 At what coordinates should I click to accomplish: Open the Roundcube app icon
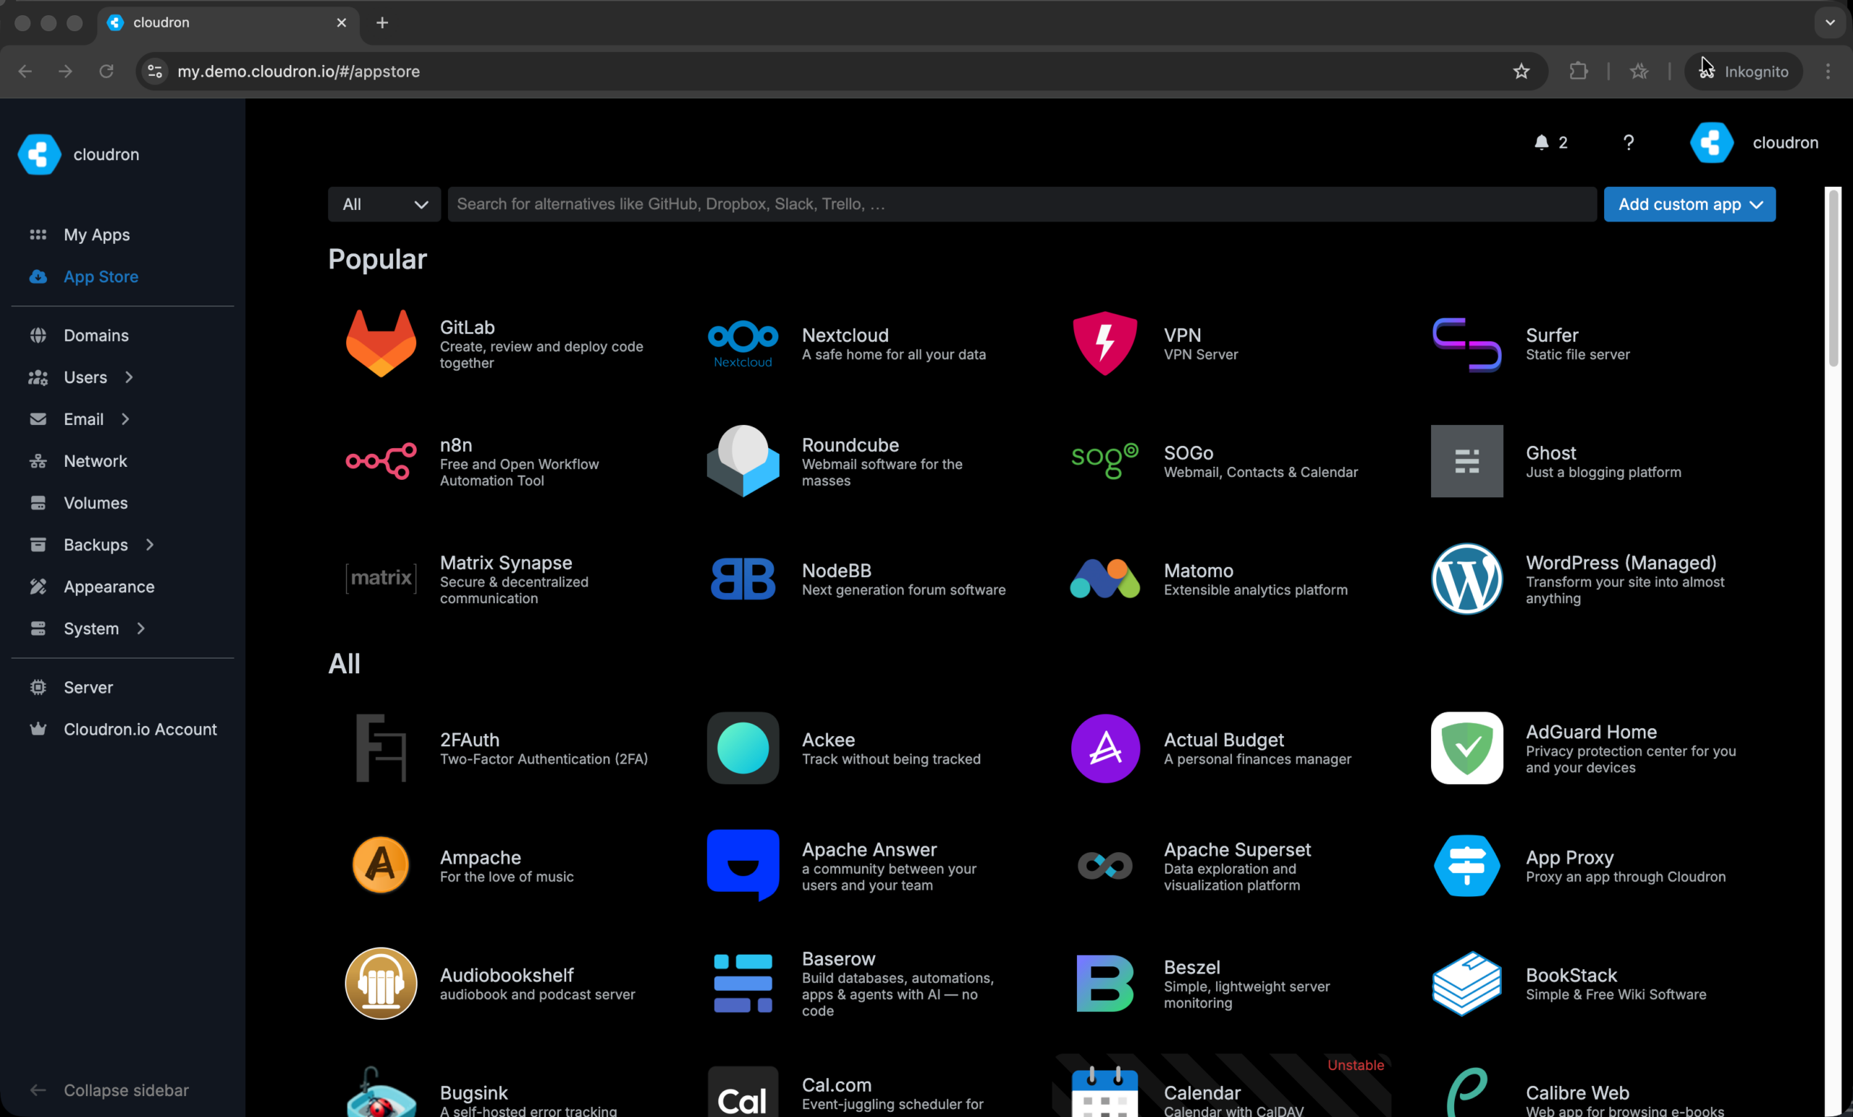point(742,461)
